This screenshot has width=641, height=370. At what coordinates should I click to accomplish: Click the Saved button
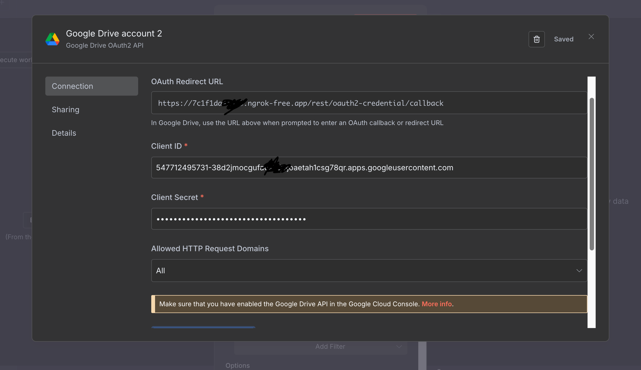pyautogui.click(x=563, y=39)
